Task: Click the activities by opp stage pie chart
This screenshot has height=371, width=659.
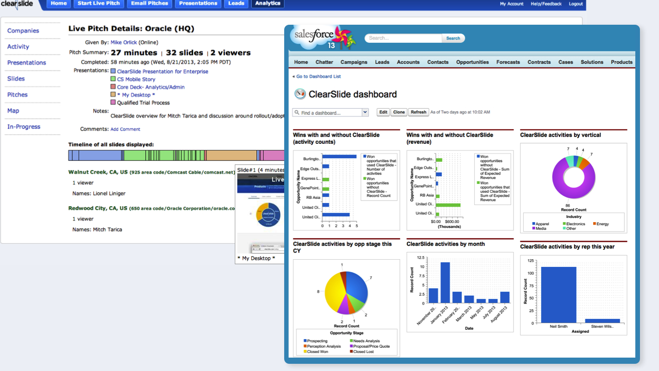Action: coord(345,293)
